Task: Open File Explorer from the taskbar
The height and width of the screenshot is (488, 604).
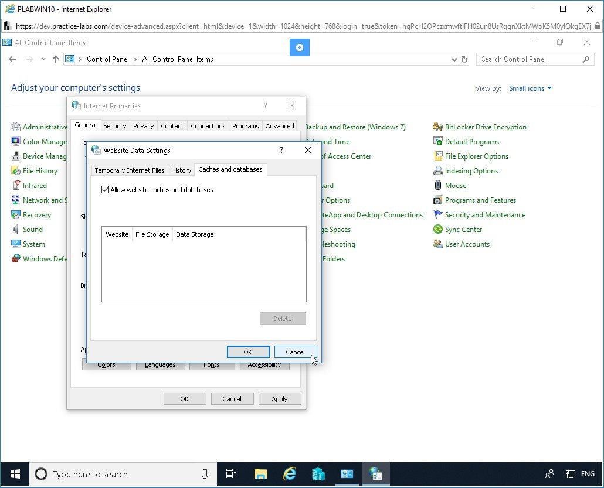Action: point(261,474)
